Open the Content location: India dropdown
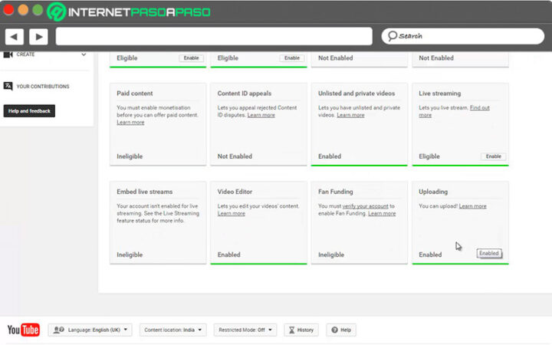This screenshot has height=345, width=552. (x=172, y=330)
